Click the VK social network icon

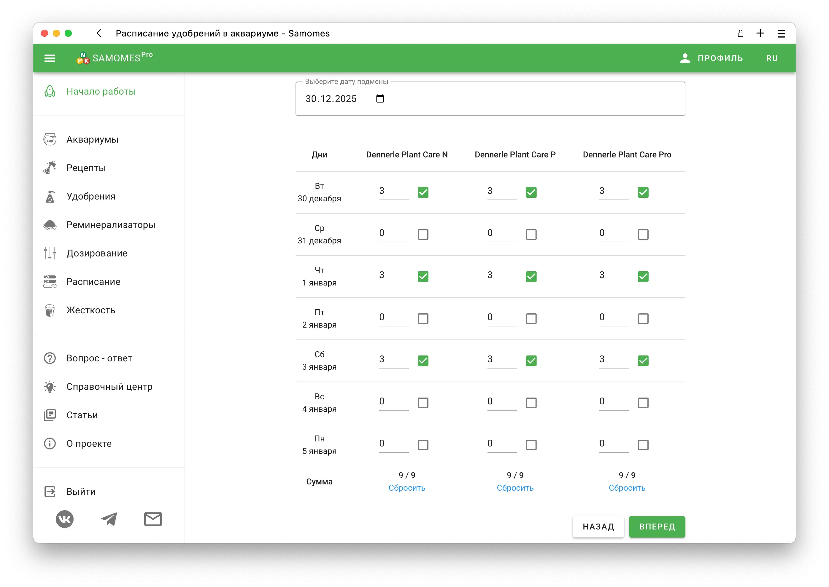[x=65, y=519]
